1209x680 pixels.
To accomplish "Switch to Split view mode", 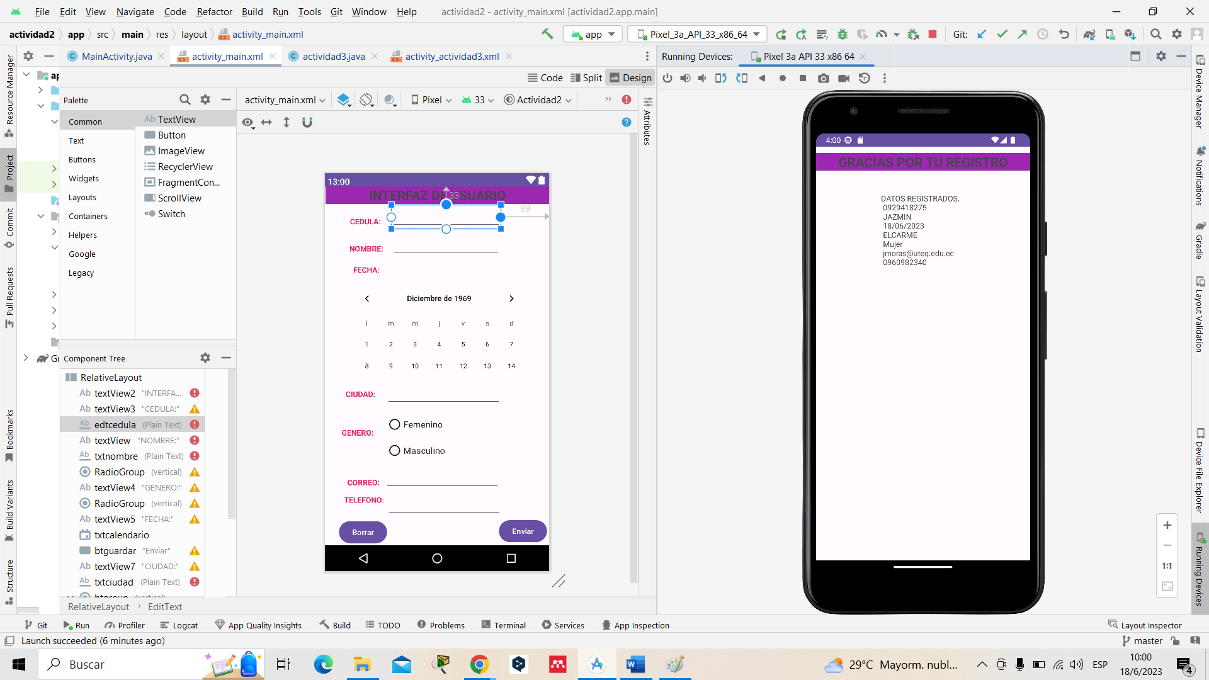I will point(586,77).
